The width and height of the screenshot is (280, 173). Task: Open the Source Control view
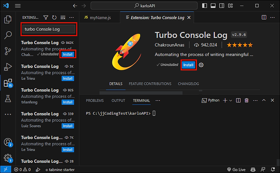point(8,51)
